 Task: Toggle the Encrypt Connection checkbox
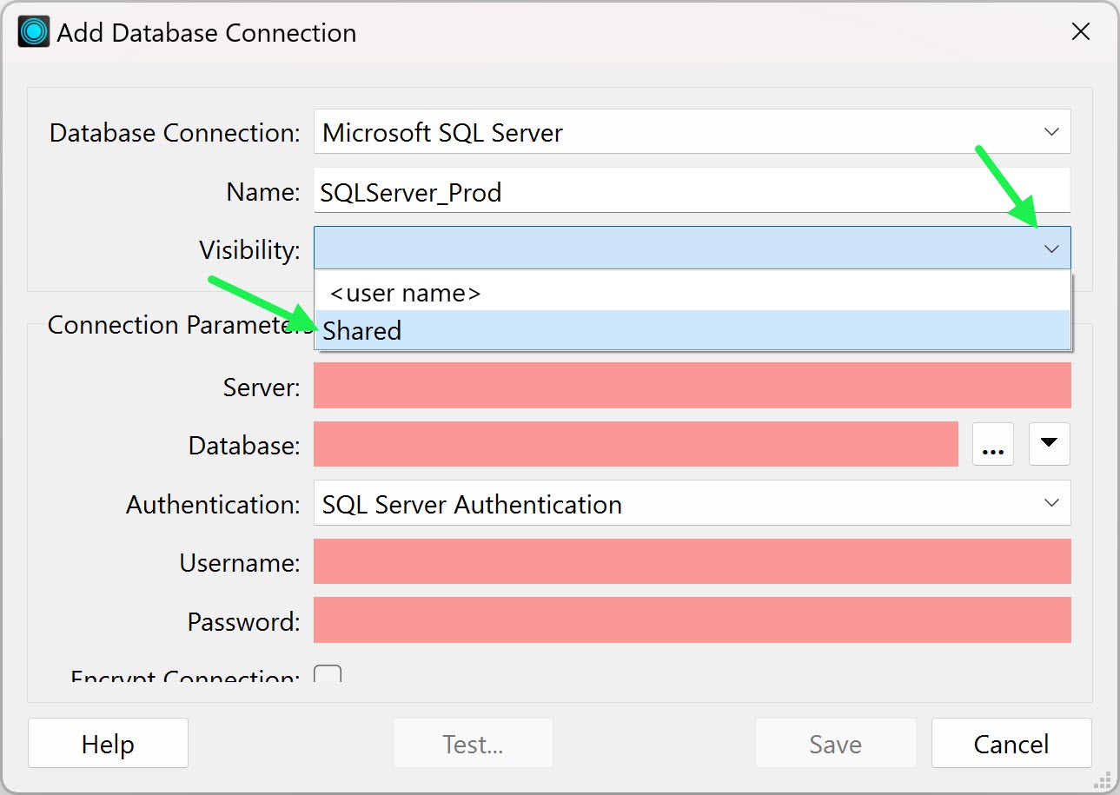(328, 674)
